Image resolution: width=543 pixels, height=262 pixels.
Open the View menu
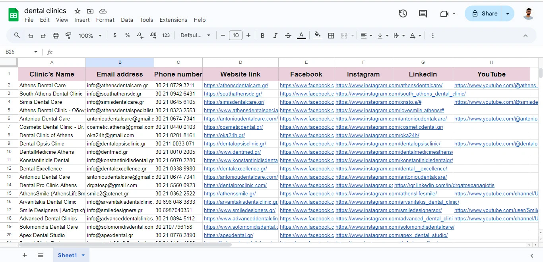62,20
